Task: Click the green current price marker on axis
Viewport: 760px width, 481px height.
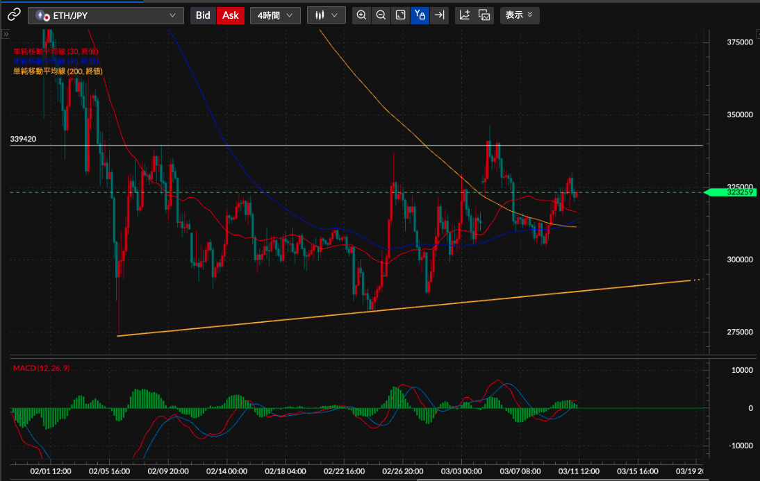Action: pyautogui.click(x=731, y=192)
